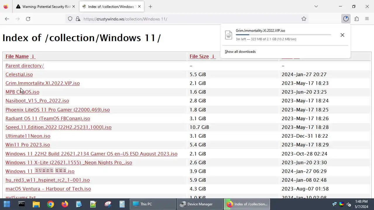
Task: Click Show all downloads
Action: pyautogui.click(x=240, y=52)
